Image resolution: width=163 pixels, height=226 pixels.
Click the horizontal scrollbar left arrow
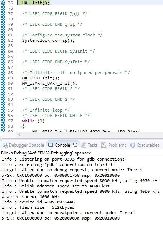click(x=19, y=135)
